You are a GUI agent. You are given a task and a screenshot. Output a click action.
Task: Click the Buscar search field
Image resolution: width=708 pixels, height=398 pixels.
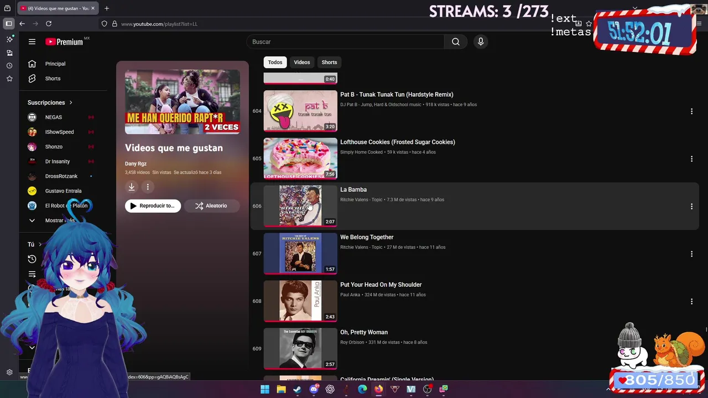[346, 42]
